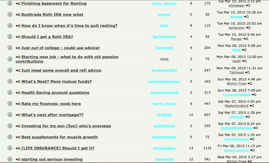Open 'Finishing basement for Renting' topic
This screenshot has height=163, width=269.
point(54,3)
